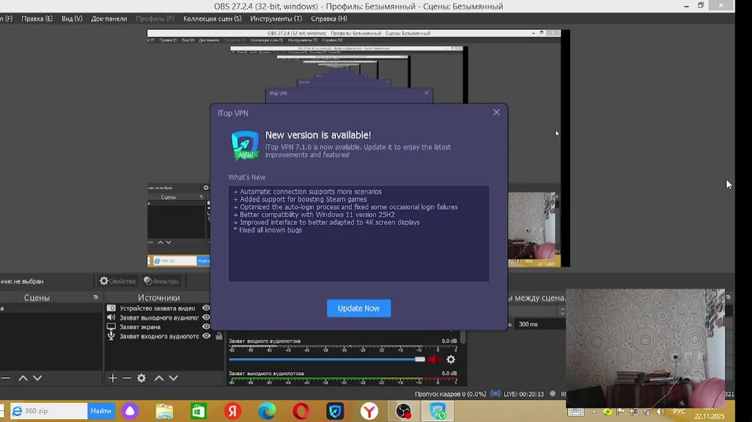752x422 pixels.
Task: Switch to iTop VPN updater taskbar icon
Action: pos(437,411)
